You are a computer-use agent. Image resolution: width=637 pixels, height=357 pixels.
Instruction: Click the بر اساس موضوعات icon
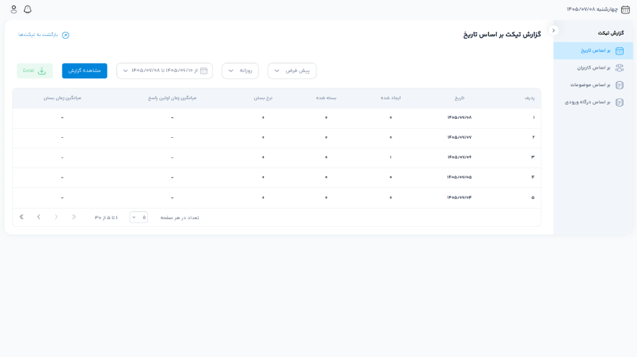[x=619, y=86]
